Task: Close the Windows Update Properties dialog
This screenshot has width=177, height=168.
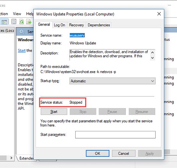Action: coord(159,14)
